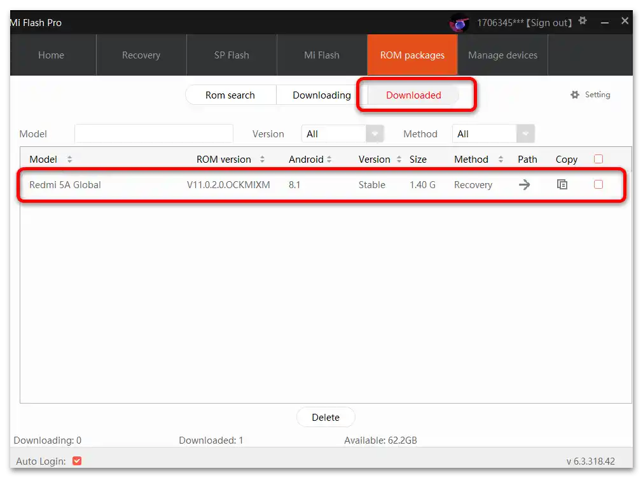Click the user avatar picture
The image size is (643, 478).
point(459,22)
